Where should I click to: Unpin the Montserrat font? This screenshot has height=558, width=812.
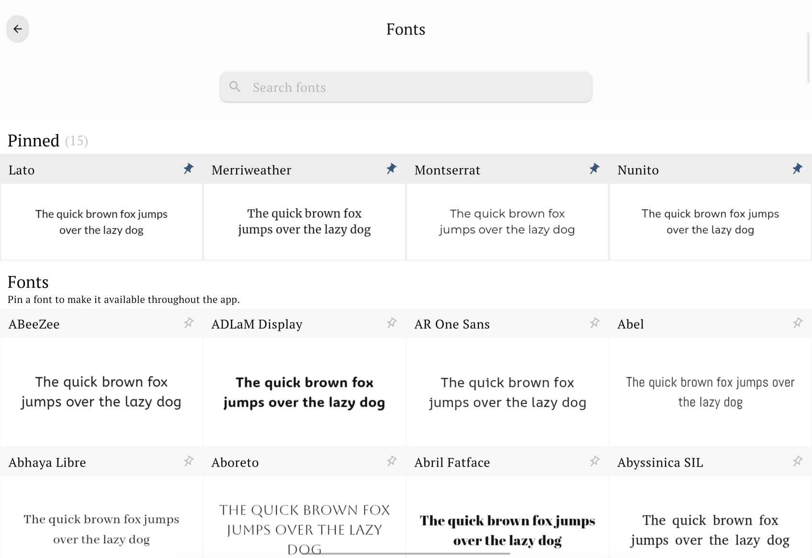595,169
